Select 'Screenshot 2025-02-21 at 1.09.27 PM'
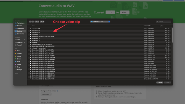The width and height of the screenshot is (185, 104). [x=99, y=54]
